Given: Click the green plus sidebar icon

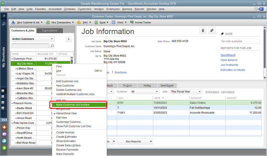Looking at the screenshot, I should coord(4,148).
